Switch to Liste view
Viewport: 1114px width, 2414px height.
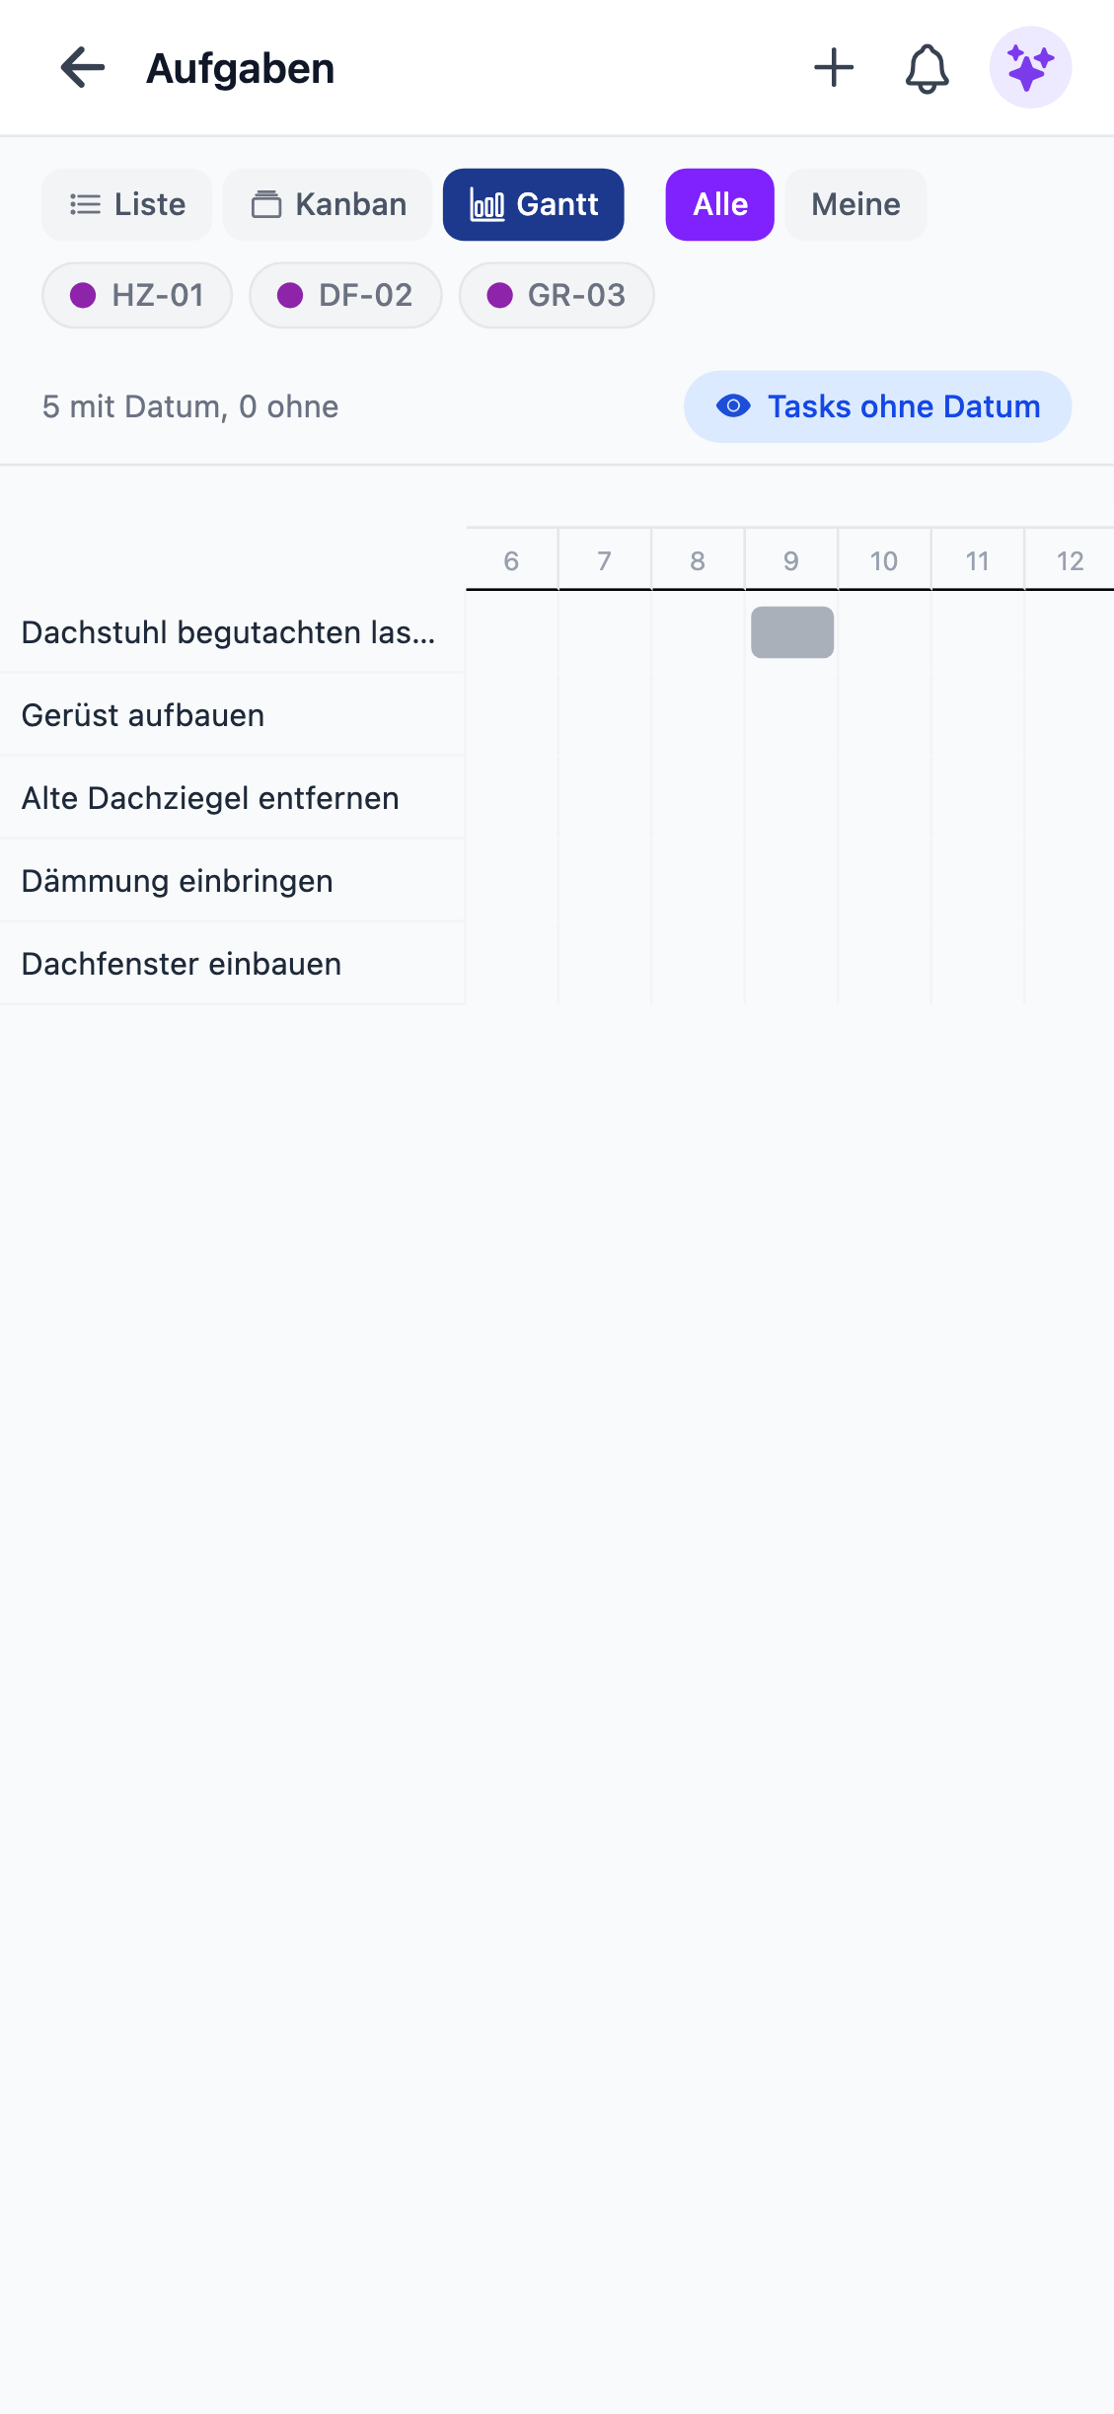pyautogui.click(x=127, y=204)
